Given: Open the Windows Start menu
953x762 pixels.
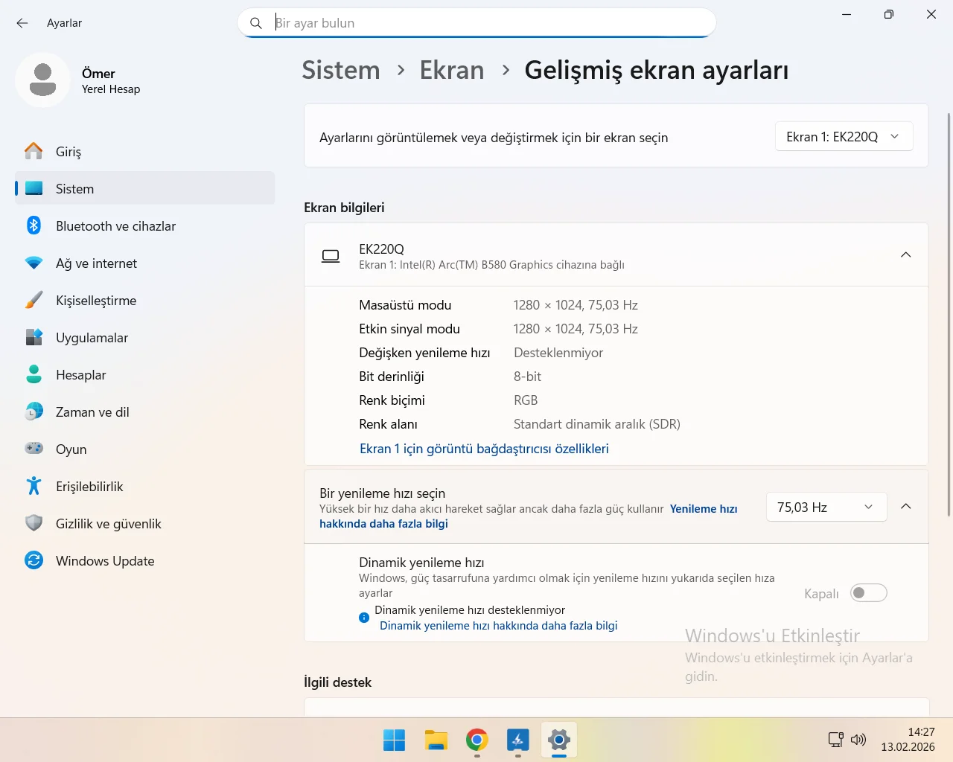Looking at the screenshot, I should pyautogui.click(x=395, y=740).
